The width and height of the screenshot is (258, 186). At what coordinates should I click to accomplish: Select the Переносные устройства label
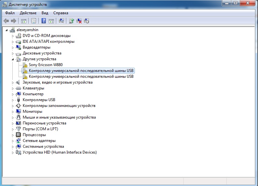point(45,123)
